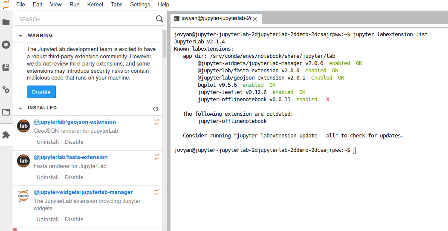This screenshot has height=231, width=448.
Task: Click 'bqplot v0.5.6' in terminal output
Action: pos(217,85)
